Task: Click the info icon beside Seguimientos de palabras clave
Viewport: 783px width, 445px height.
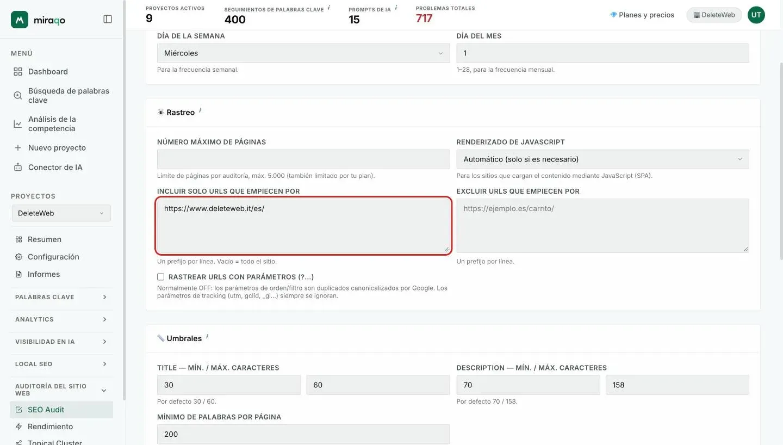Action: tap(329, 8)
